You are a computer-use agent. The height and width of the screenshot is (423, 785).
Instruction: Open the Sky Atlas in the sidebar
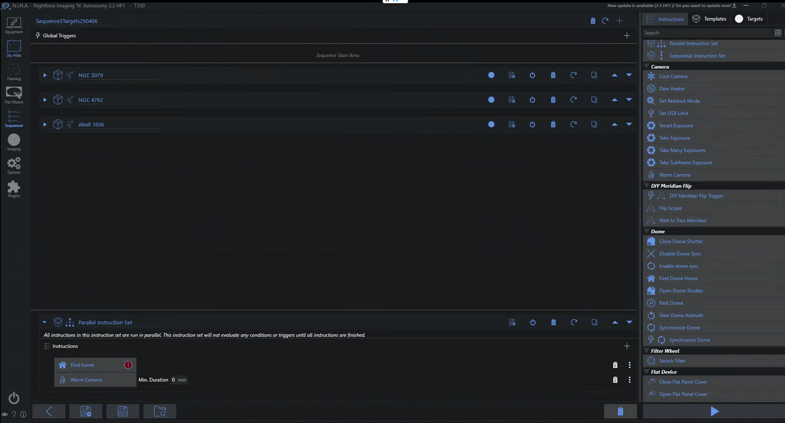click(x=14, y=48)
